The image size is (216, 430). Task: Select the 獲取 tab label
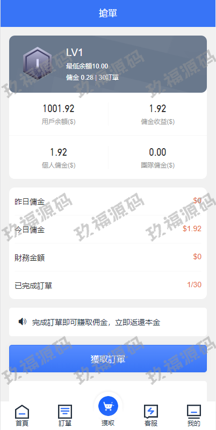[108, 422]
